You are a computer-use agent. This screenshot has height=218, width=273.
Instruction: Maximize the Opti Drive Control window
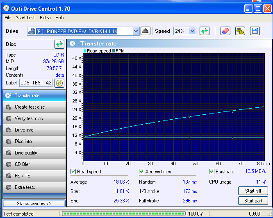click(258, 8)
